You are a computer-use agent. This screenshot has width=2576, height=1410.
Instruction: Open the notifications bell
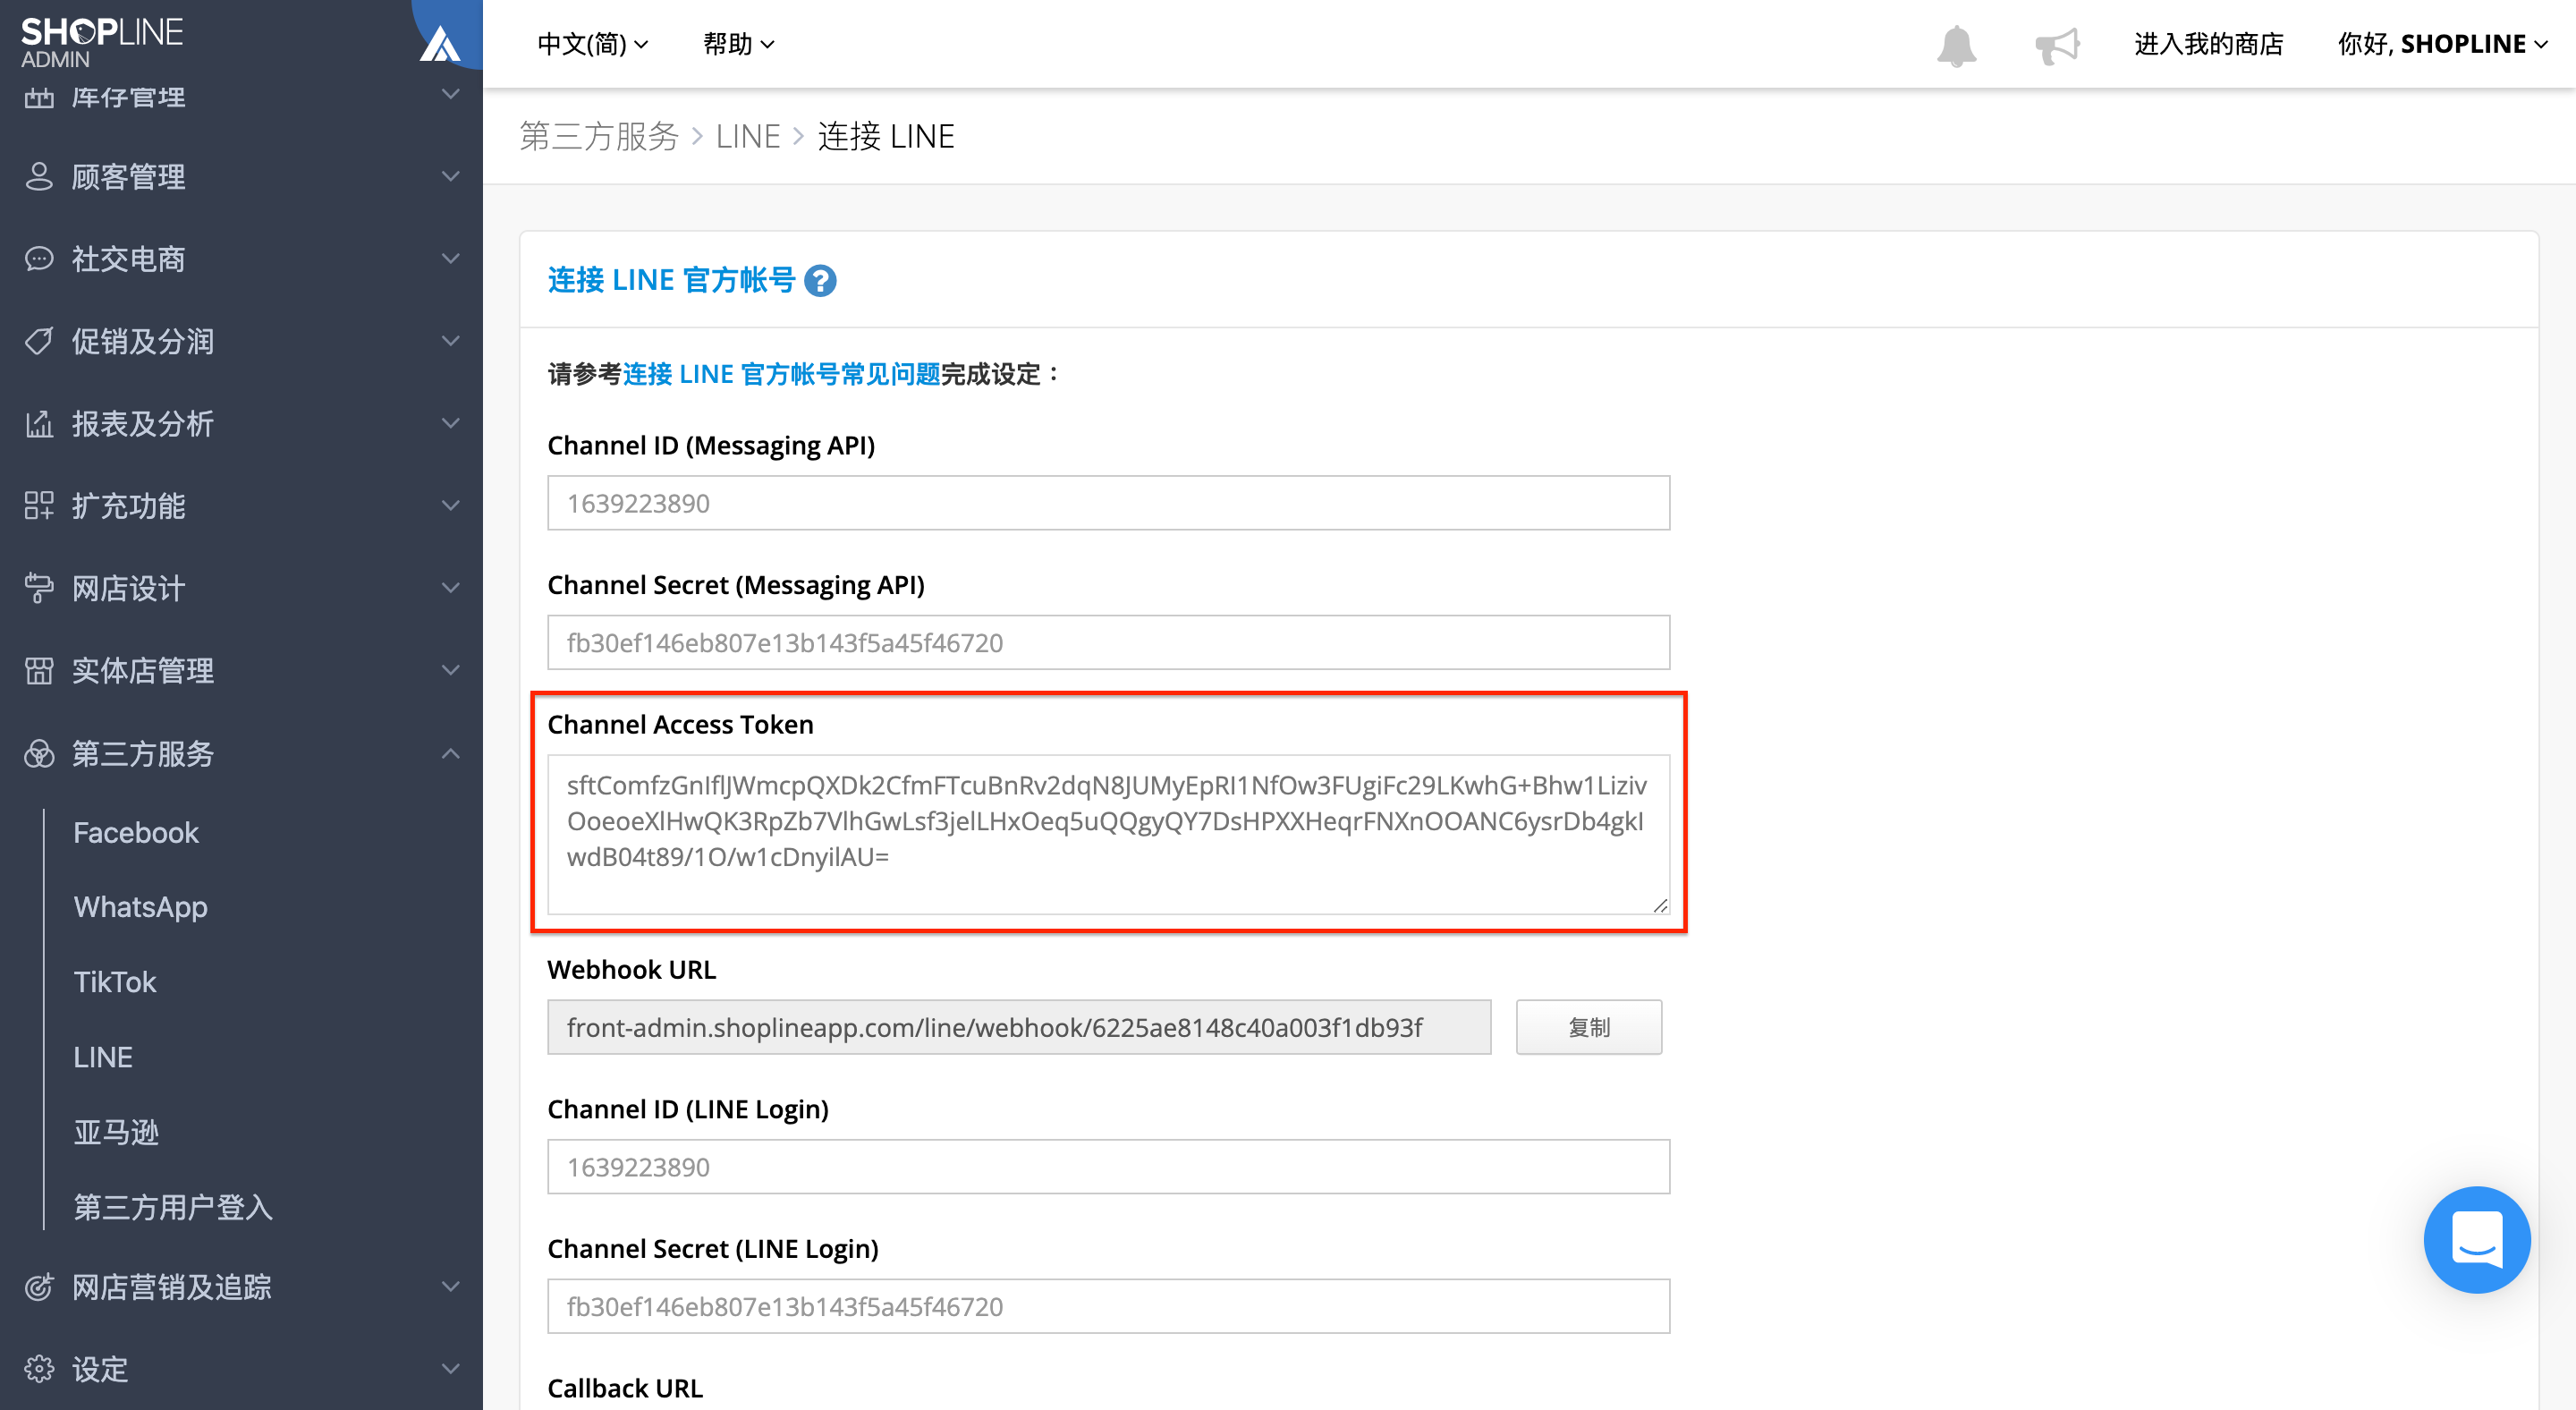pyautogui.click(x=1956, y=45)
